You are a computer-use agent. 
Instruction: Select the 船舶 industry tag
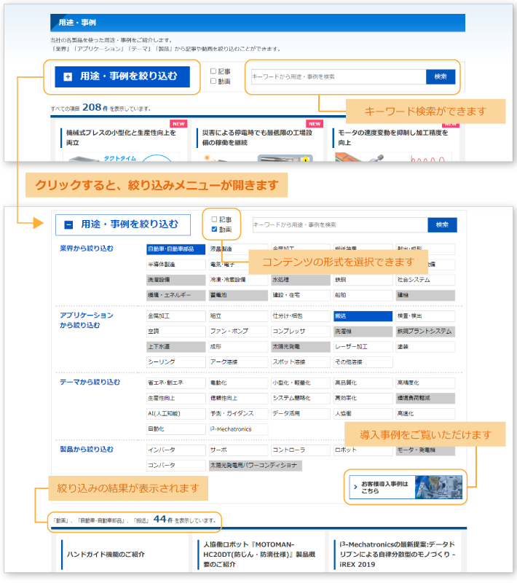click(363, 295)
